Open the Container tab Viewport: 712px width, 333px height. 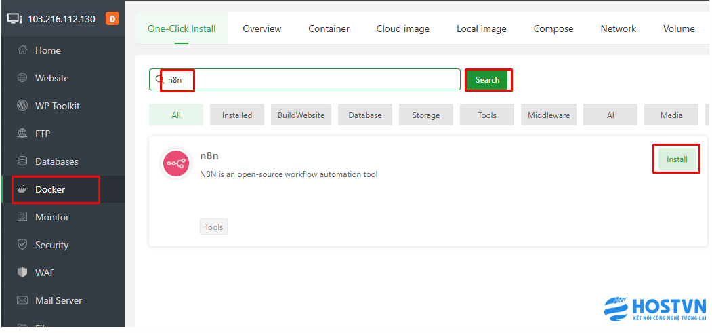coord(329,28)
